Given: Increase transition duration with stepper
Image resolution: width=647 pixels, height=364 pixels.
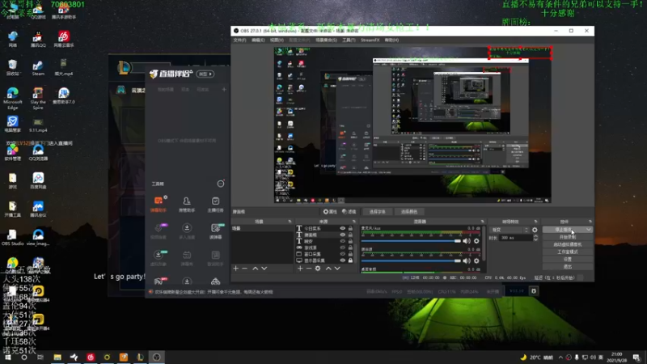Looking at the screenshot, I should pos(535,236).
